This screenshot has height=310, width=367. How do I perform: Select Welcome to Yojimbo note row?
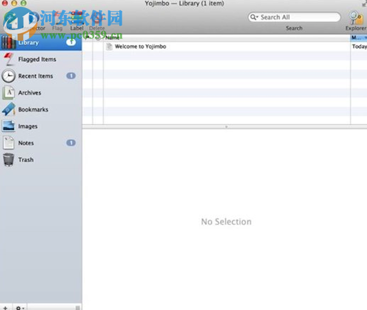(x=224, y=47)
